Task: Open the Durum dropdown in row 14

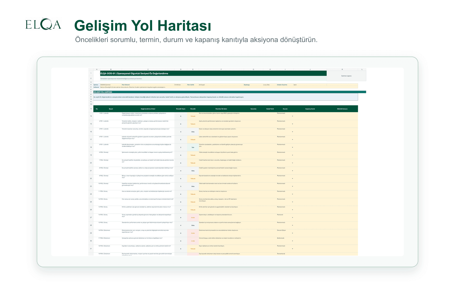Action: coord(292,116)
